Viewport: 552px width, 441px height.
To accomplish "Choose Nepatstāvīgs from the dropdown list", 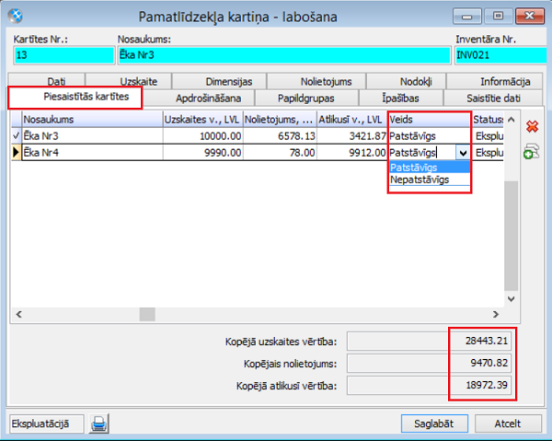I will pyautogui.click(x=430, y=180).
